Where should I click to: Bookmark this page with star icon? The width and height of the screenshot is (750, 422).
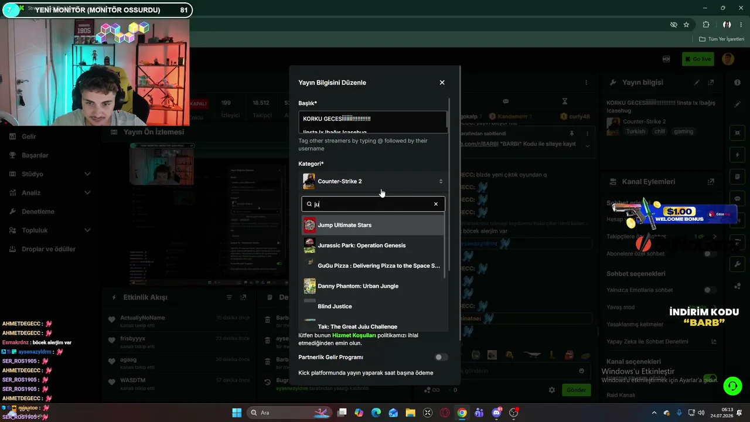pos(686,25)
